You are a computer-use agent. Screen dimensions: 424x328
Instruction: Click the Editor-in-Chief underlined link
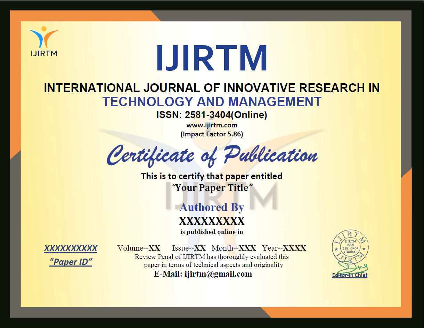(350, 275)
